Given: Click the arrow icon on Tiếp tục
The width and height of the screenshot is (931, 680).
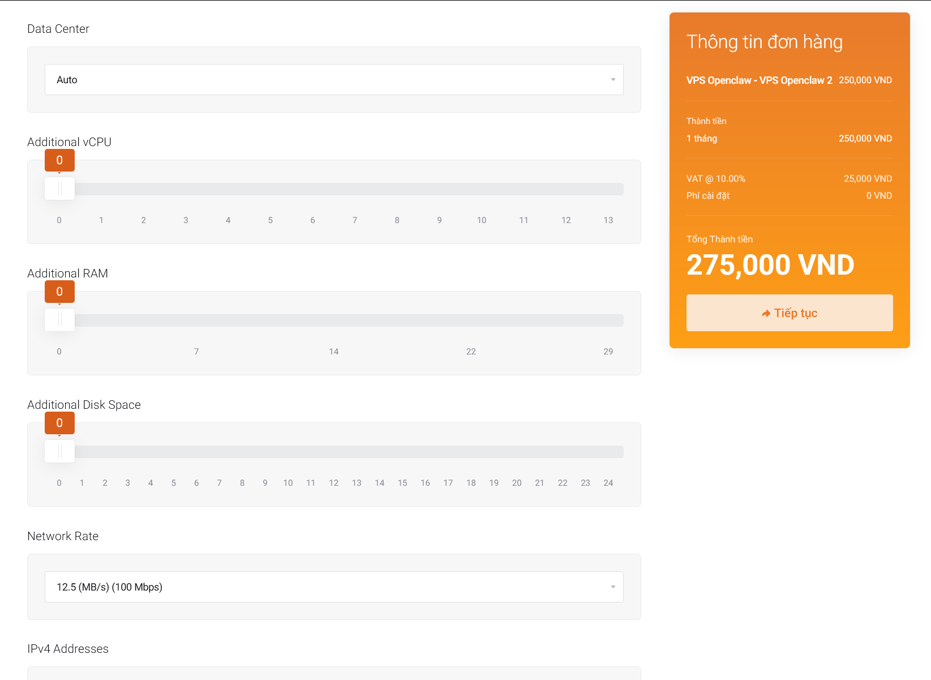Looking at the screenshot, I should coord(766,314).
